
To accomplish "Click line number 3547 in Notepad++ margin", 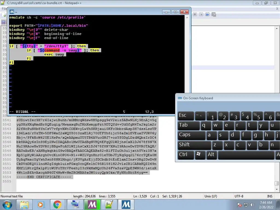I will click(7, 146).
